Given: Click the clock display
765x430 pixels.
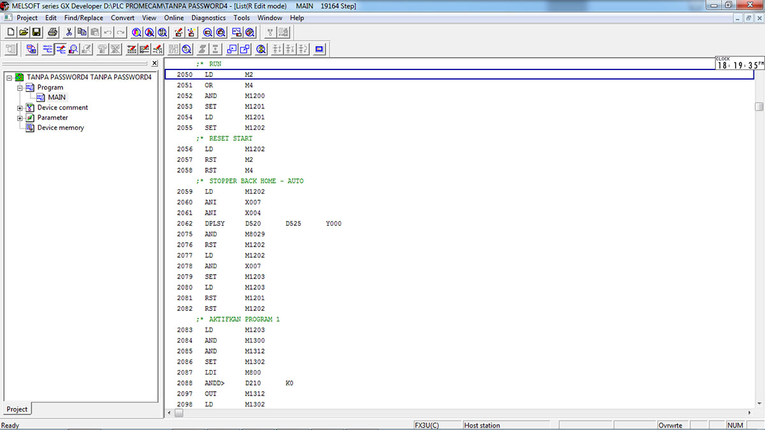Looking at the screenshot, I should coord(739,63).
